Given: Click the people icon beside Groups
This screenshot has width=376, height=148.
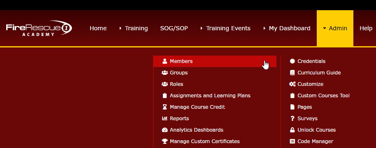Looking at the screenshot, I should [x=165, y=73].
